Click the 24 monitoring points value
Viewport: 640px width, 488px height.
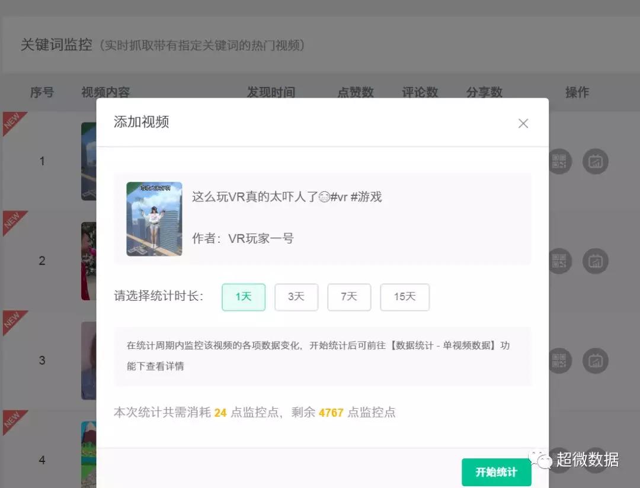pos(220,413)
